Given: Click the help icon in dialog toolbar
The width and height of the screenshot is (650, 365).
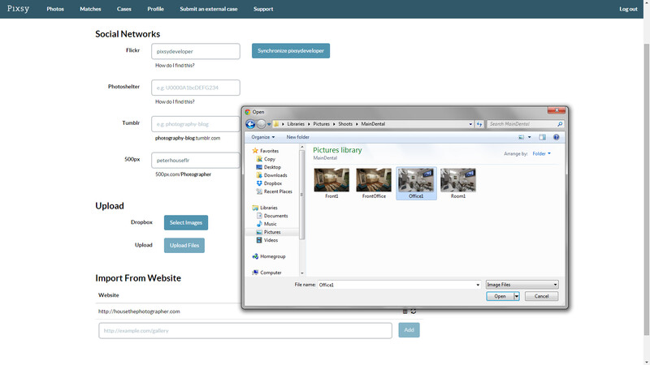Looking at the screenshot, I should click(x=556, y=137).
